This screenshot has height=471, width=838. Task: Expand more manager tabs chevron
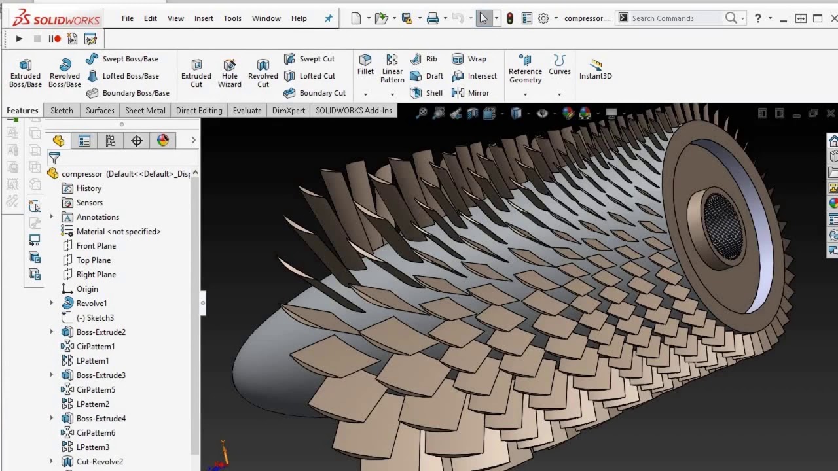193,140
